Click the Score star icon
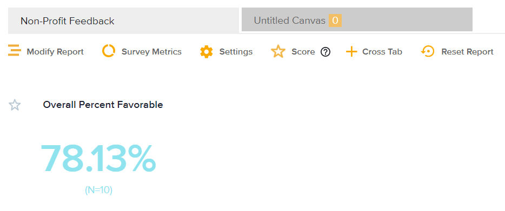This screenshot has width=505, height=211. point(278,51)
